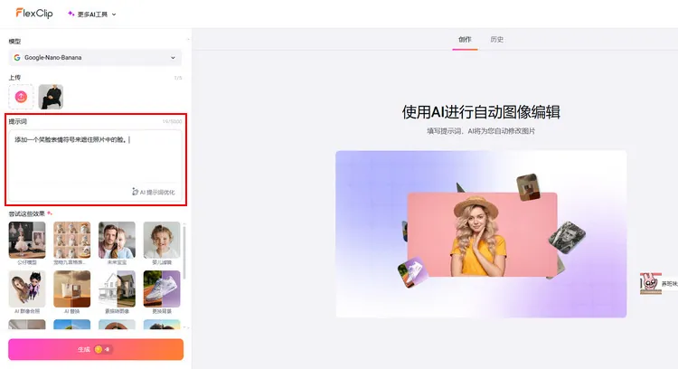Open the 更多AI工具 menu
The width and height of the screenshot is (678, 369).
(x=92, y=14)
